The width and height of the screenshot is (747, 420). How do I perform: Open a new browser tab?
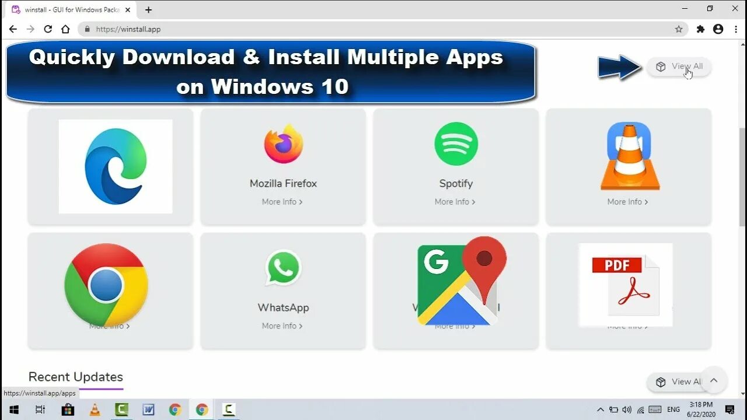pyautogui.click(x=148, y=10)
